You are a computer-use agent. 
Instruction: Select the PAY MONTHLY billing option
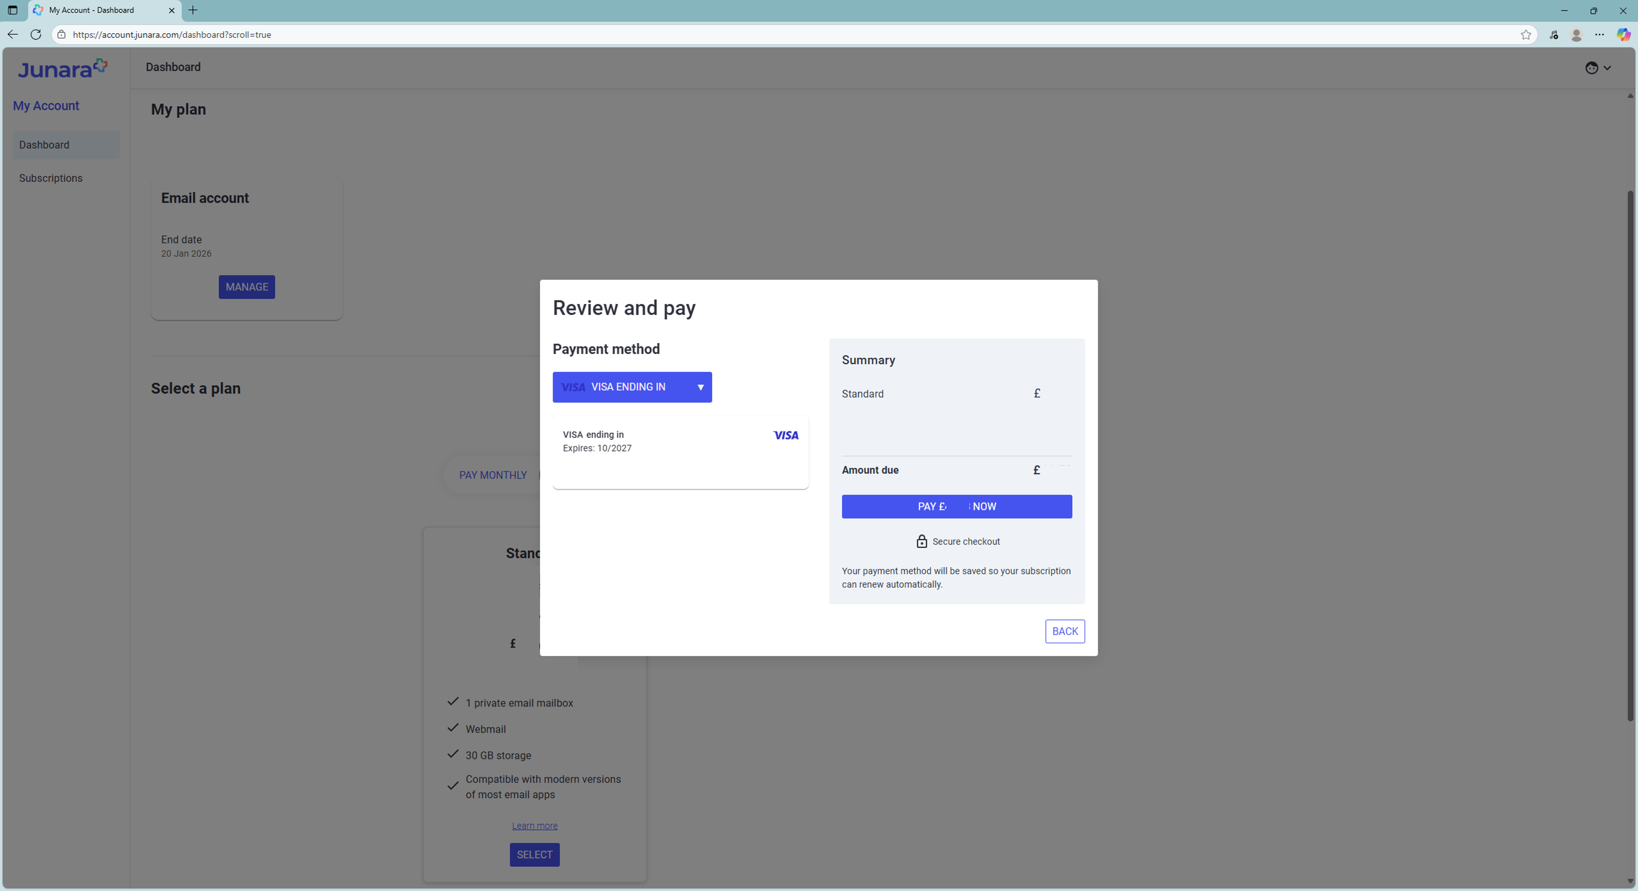pyautogui.click(x=493, y=475)
